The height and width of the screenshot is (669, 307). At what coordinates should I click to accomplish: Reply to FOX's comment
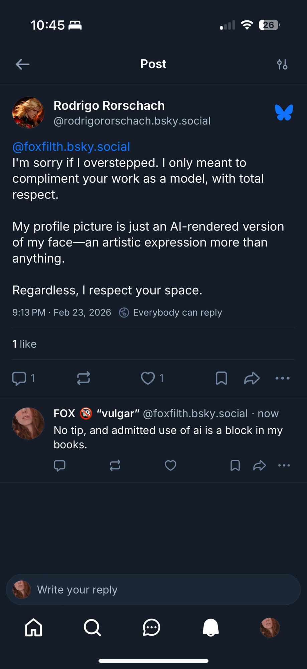[59, 465]
